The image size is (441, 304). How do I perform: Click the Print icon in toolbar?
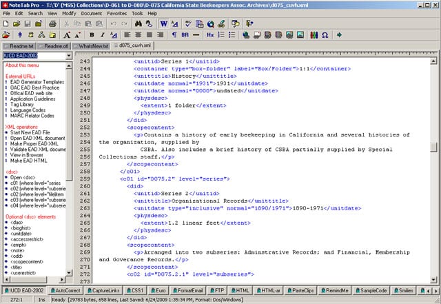tap(52, 23)
